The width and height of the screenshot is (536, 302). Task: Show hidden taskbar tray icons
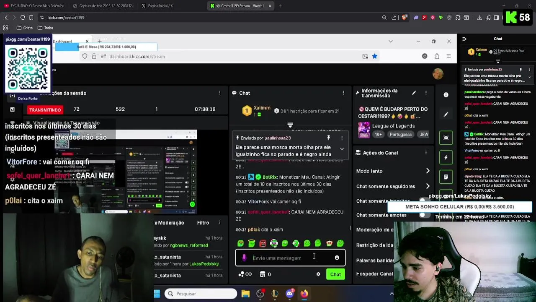tap(392, 294)
